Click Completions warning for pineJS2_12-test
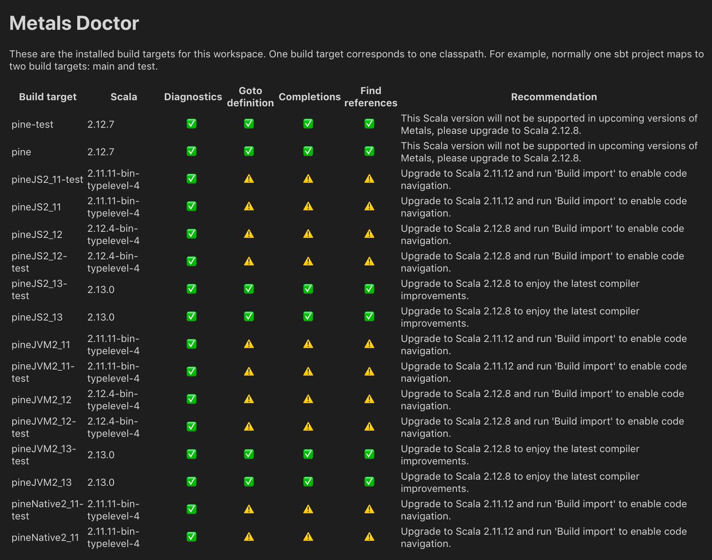Screen dimensions: 712x560 (x=308, y=262)
